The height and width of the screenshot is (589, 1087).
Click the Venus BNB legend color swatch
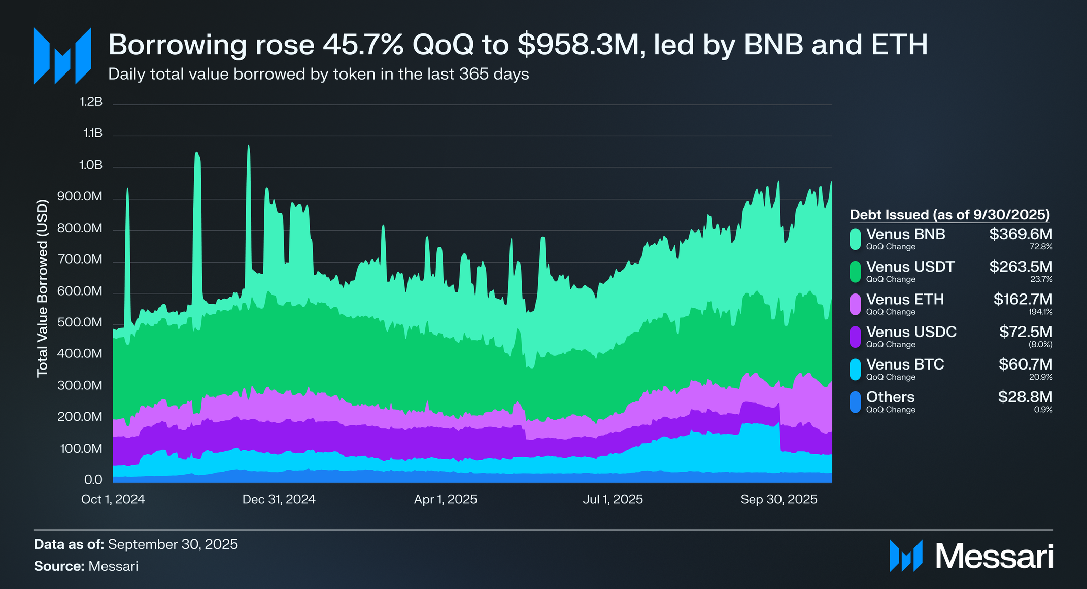click(x=856, y=239)
